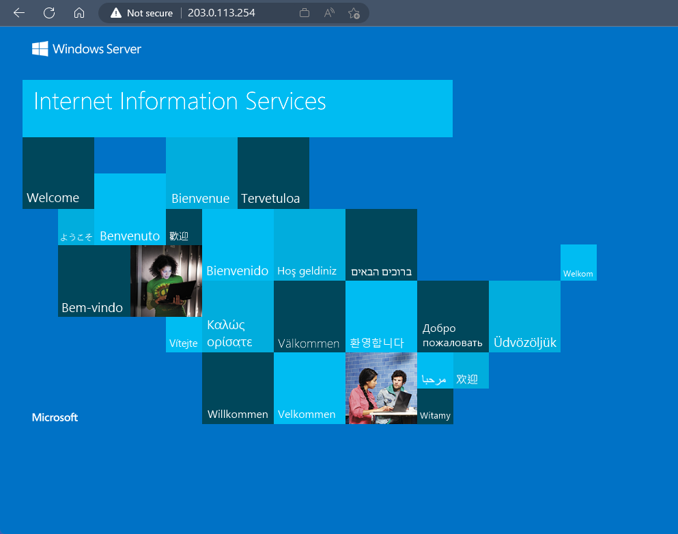Click the Bienvenido tile
678x534 pixels.
click(238, 244)
